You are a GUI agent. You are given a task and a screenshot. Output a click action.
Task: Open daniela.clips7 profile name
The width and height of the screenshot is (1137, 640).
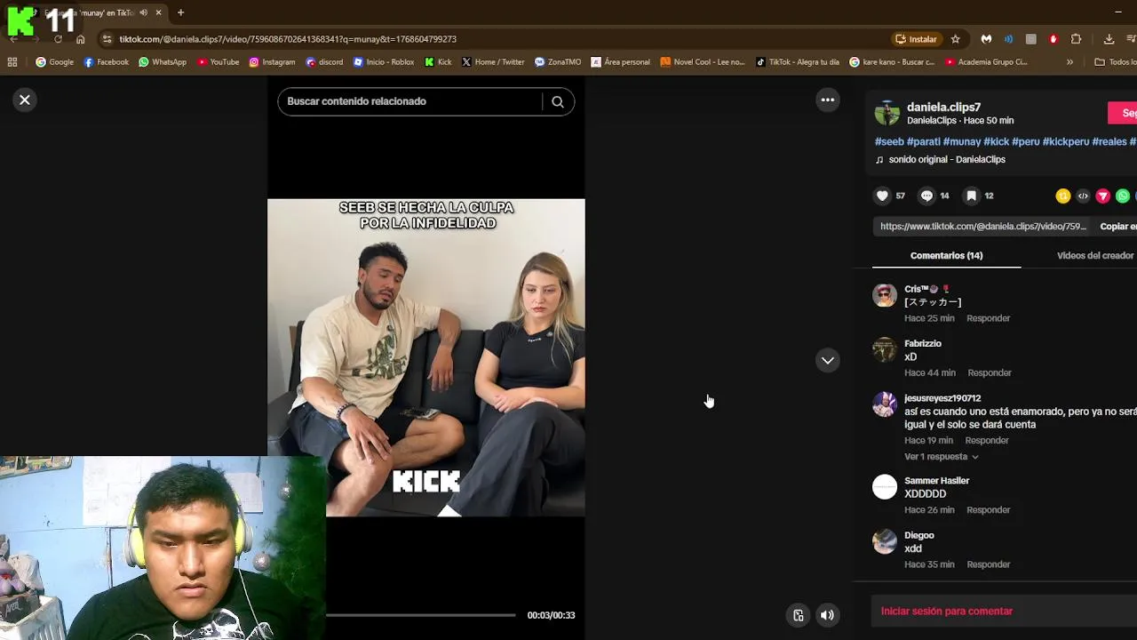coord(943,107)
